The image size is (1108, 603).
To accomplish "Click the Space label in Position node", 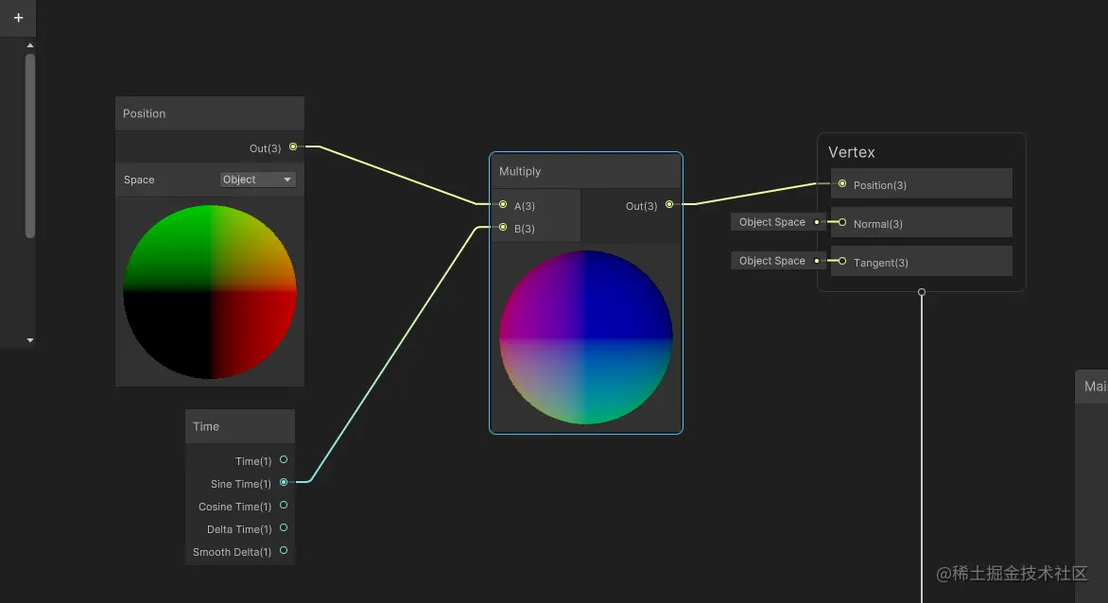I will click(138, 180).
